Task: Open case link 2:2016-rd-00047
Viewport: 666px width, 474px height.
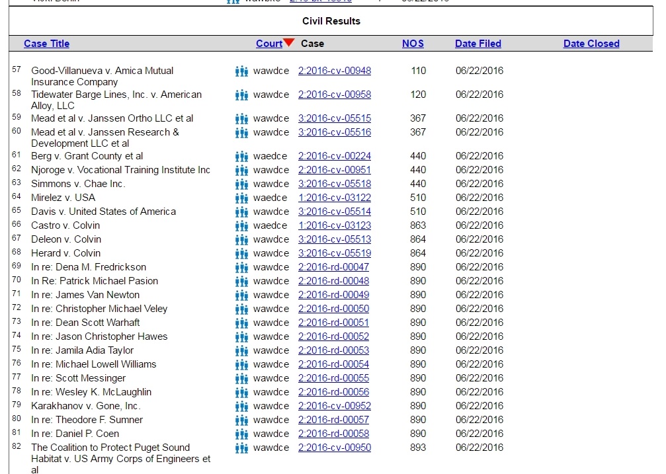Action: pyautogui.click(x=333, y=267)
